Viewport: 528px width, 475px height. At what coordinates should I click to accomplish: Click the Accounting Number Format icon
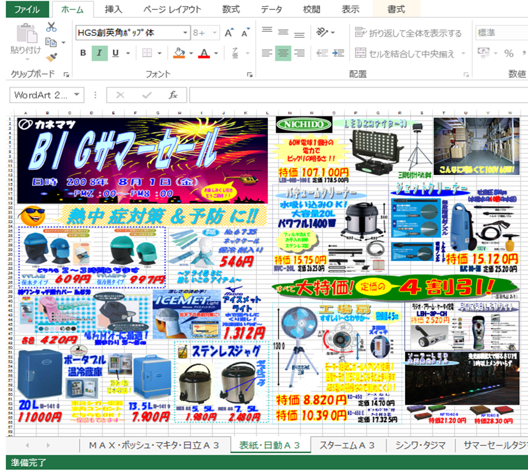point(483,52)
